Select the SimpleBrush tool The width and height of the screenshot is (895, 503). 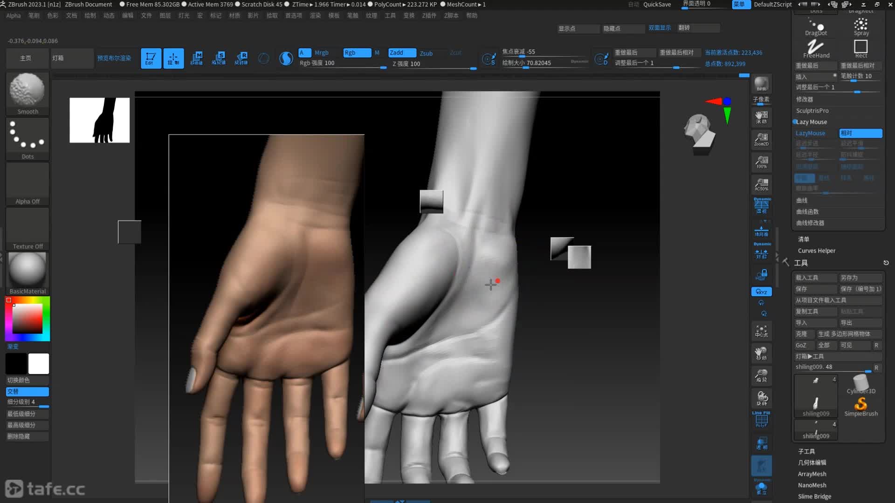(861, 407)
